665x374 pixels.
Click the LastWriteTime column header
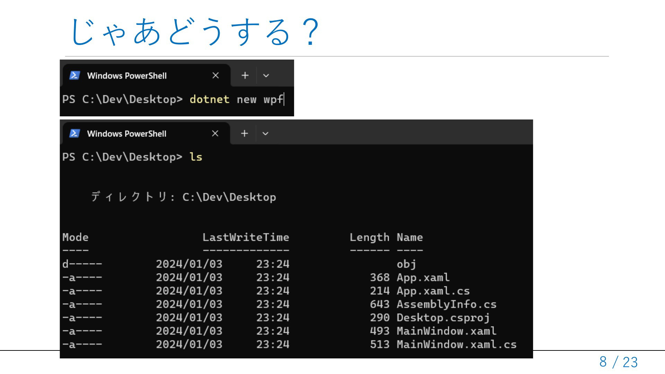[246, 238]
